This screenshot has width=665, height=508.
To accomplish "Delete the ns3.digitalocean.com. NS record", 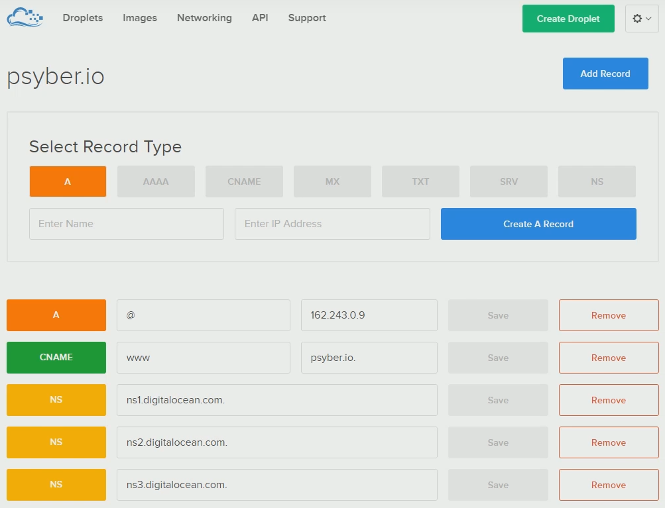I will click(608, 485).
